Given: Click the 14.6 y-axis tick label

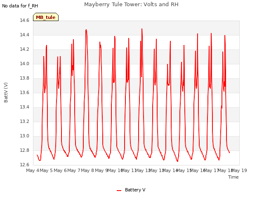Looking at the screenshot, I should 24,20.
